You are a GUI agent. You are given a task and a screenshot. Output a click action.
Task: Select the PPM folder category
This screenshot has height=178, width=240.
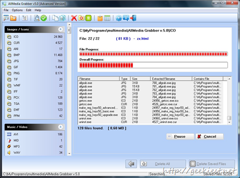[x=35, y=116]
